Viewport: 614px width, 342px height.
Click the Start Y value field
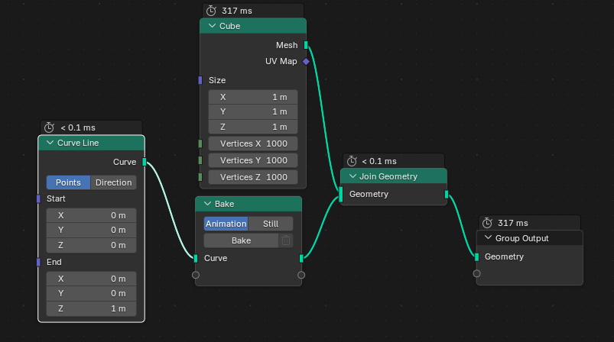91,231
